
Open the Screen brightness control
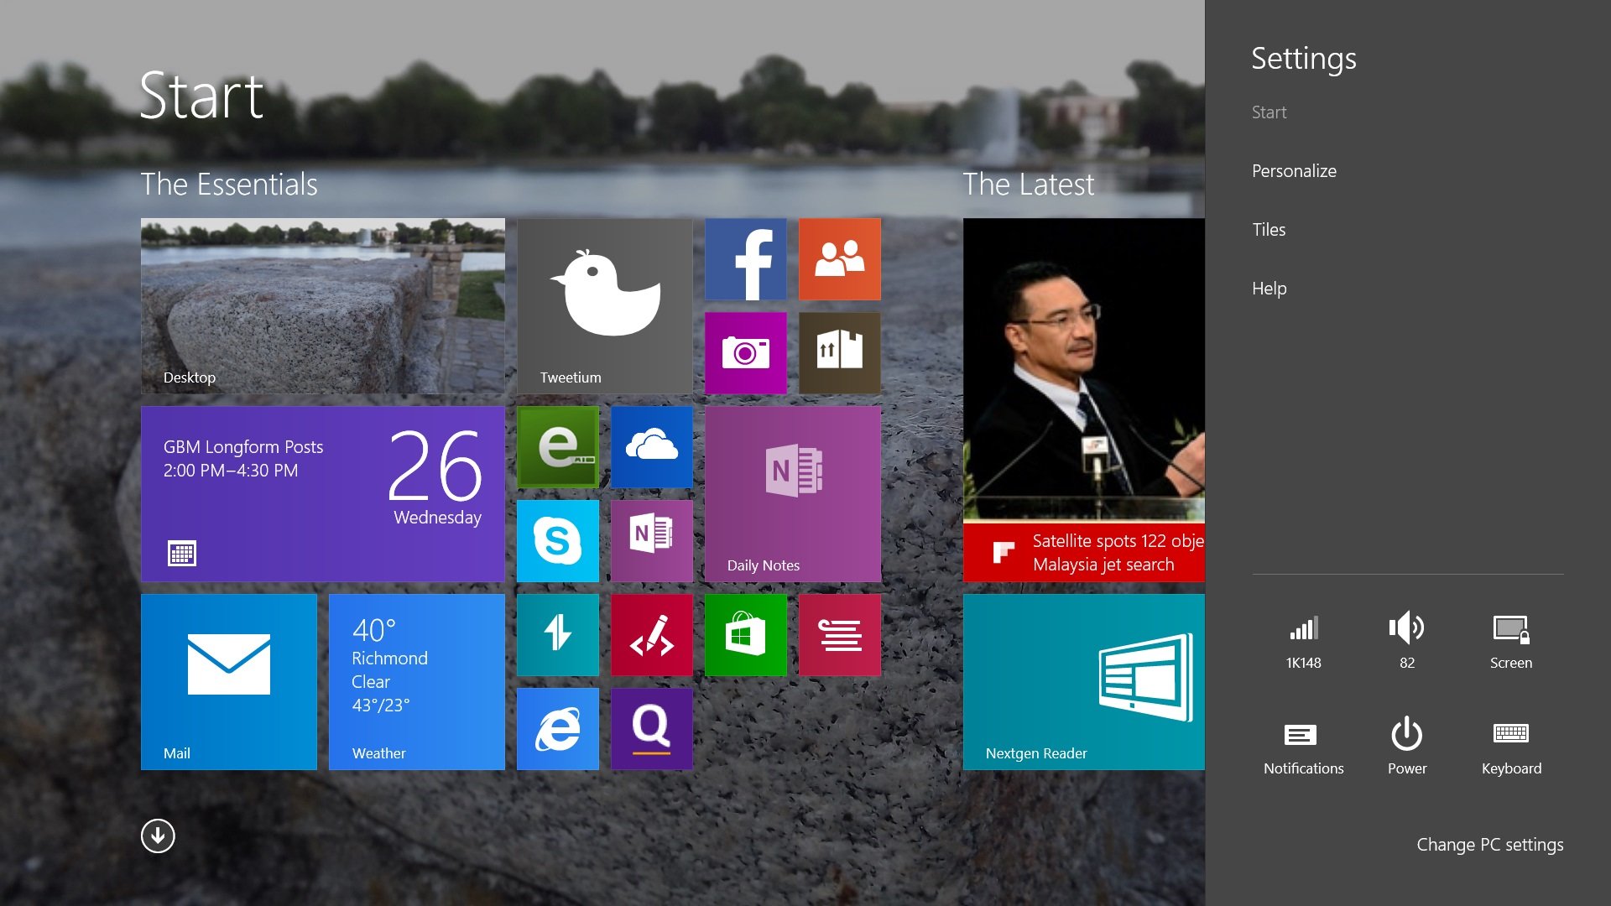click(1511, 643)
